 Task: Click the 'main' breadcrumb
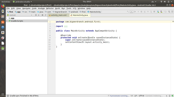(32, 12)
